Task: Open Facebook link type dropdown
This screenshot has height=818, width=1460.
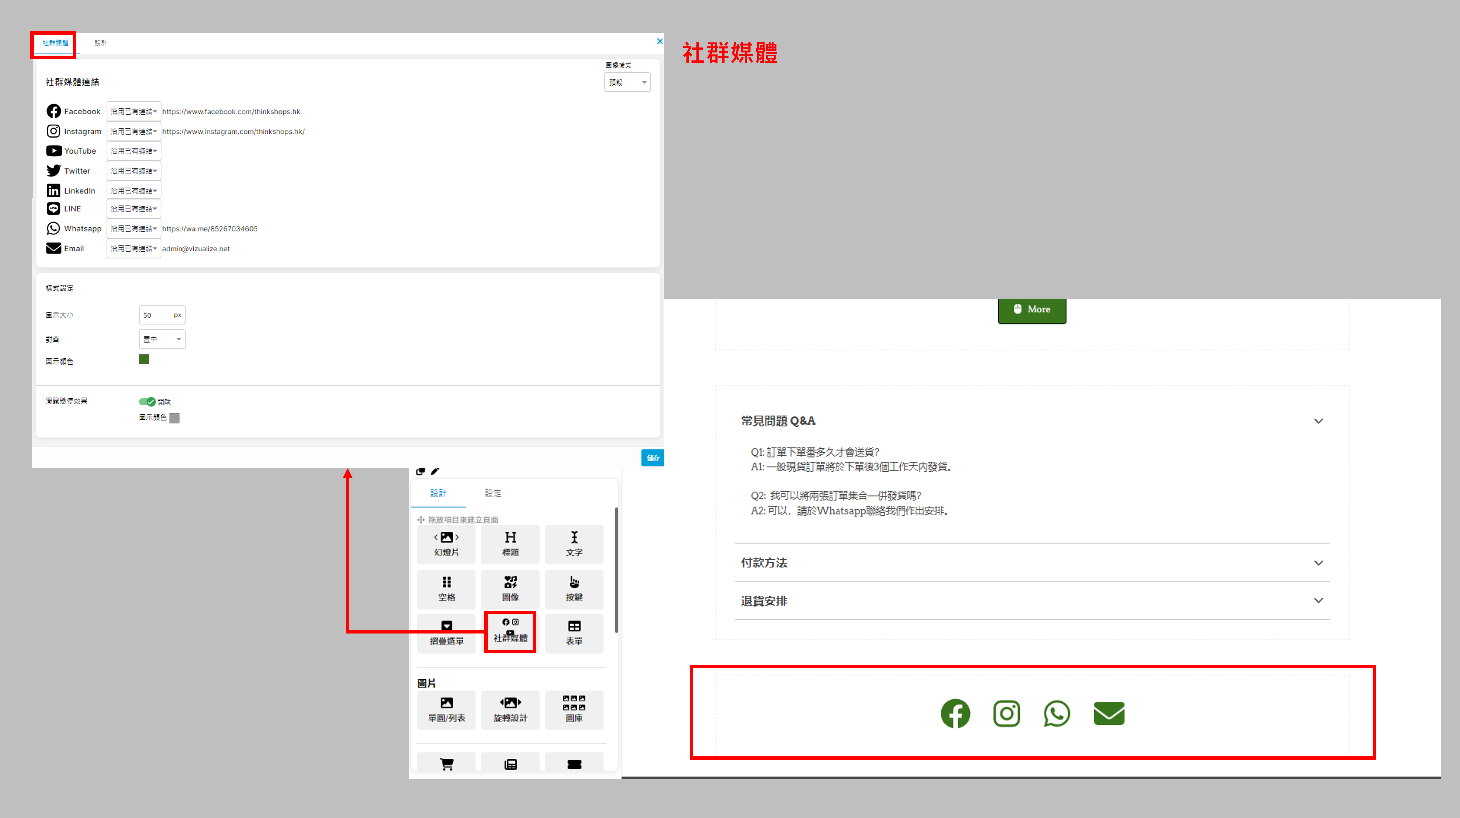Action: coord(133,111)
